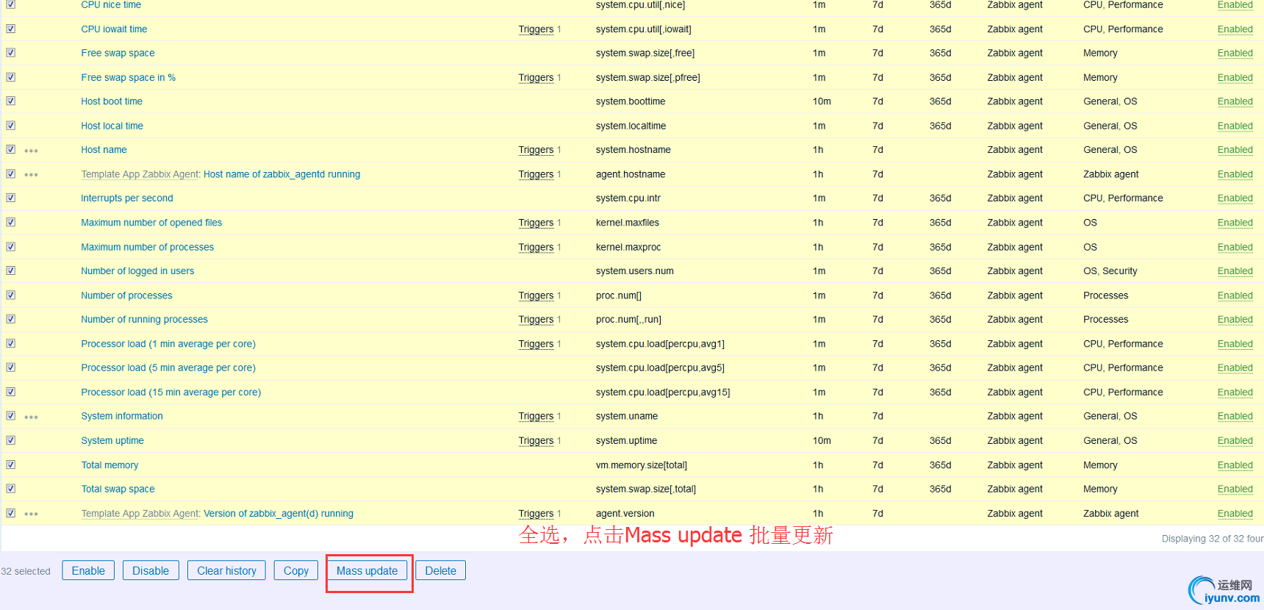This screenshot has width=1264, height=610.
Task: Click Enabled status for Number of logged in users
Action: [1235, 271]
